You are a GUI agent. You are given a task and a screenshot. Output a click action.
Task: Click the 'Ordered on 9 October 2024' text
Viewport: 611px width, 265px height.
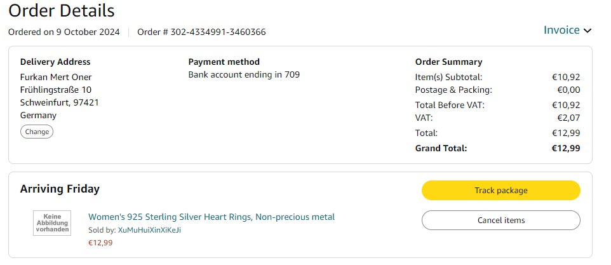64,32
